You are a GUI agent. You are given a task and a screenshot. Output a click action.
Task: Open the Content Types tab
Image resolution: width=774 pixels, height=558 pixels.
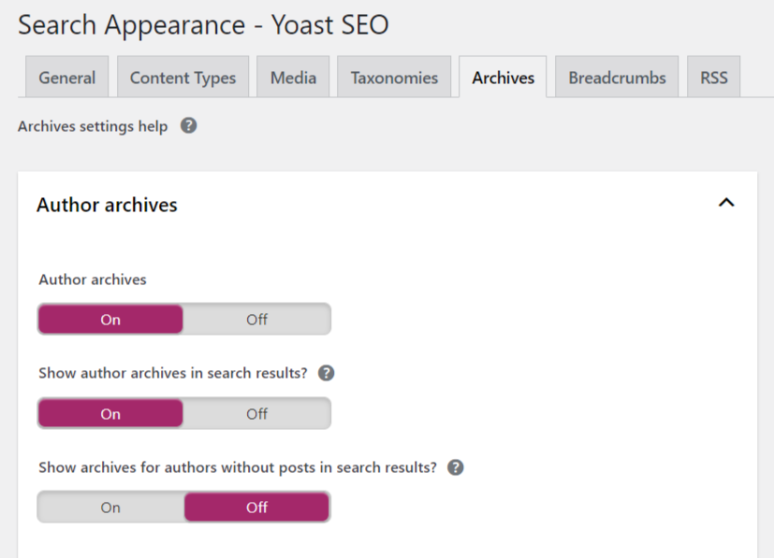point(183,77)
